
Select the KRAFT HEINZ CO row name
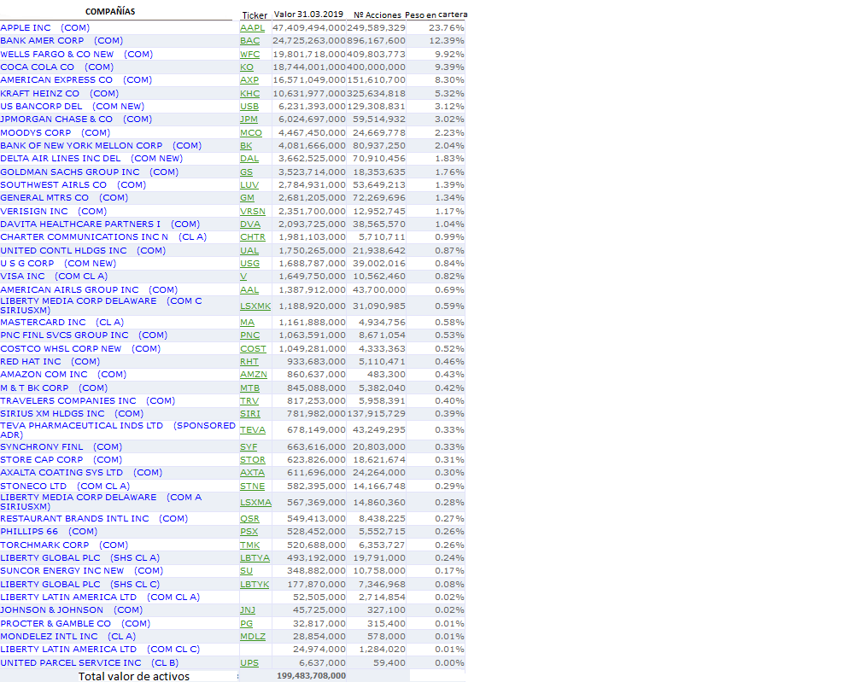click(59, 93)
